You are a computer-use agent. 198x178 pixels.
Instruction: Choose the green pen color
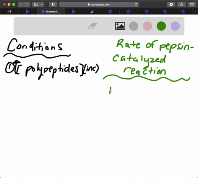(x=161, y=26)
